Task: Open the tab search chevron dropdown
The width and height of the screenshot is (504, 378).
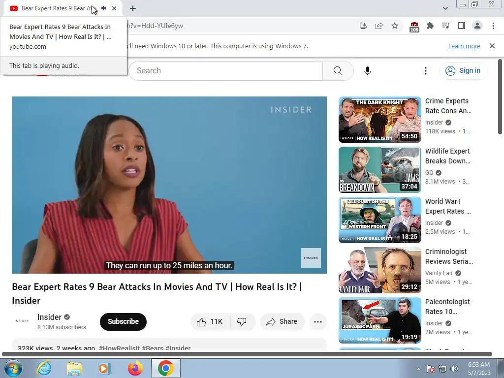Action: click(445, 8)
